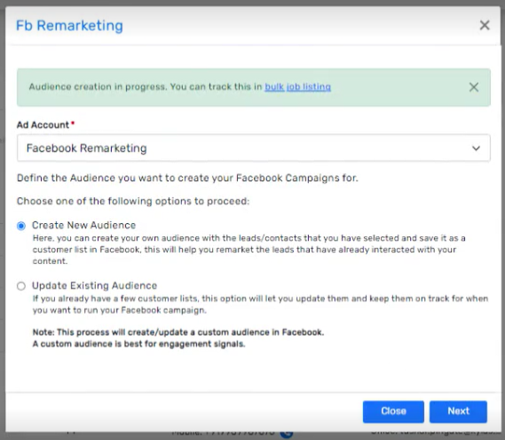Screen dimensions: 505x440
Task: Close the Fb Remarketing dialog via X icon
Action: (485, 25)
